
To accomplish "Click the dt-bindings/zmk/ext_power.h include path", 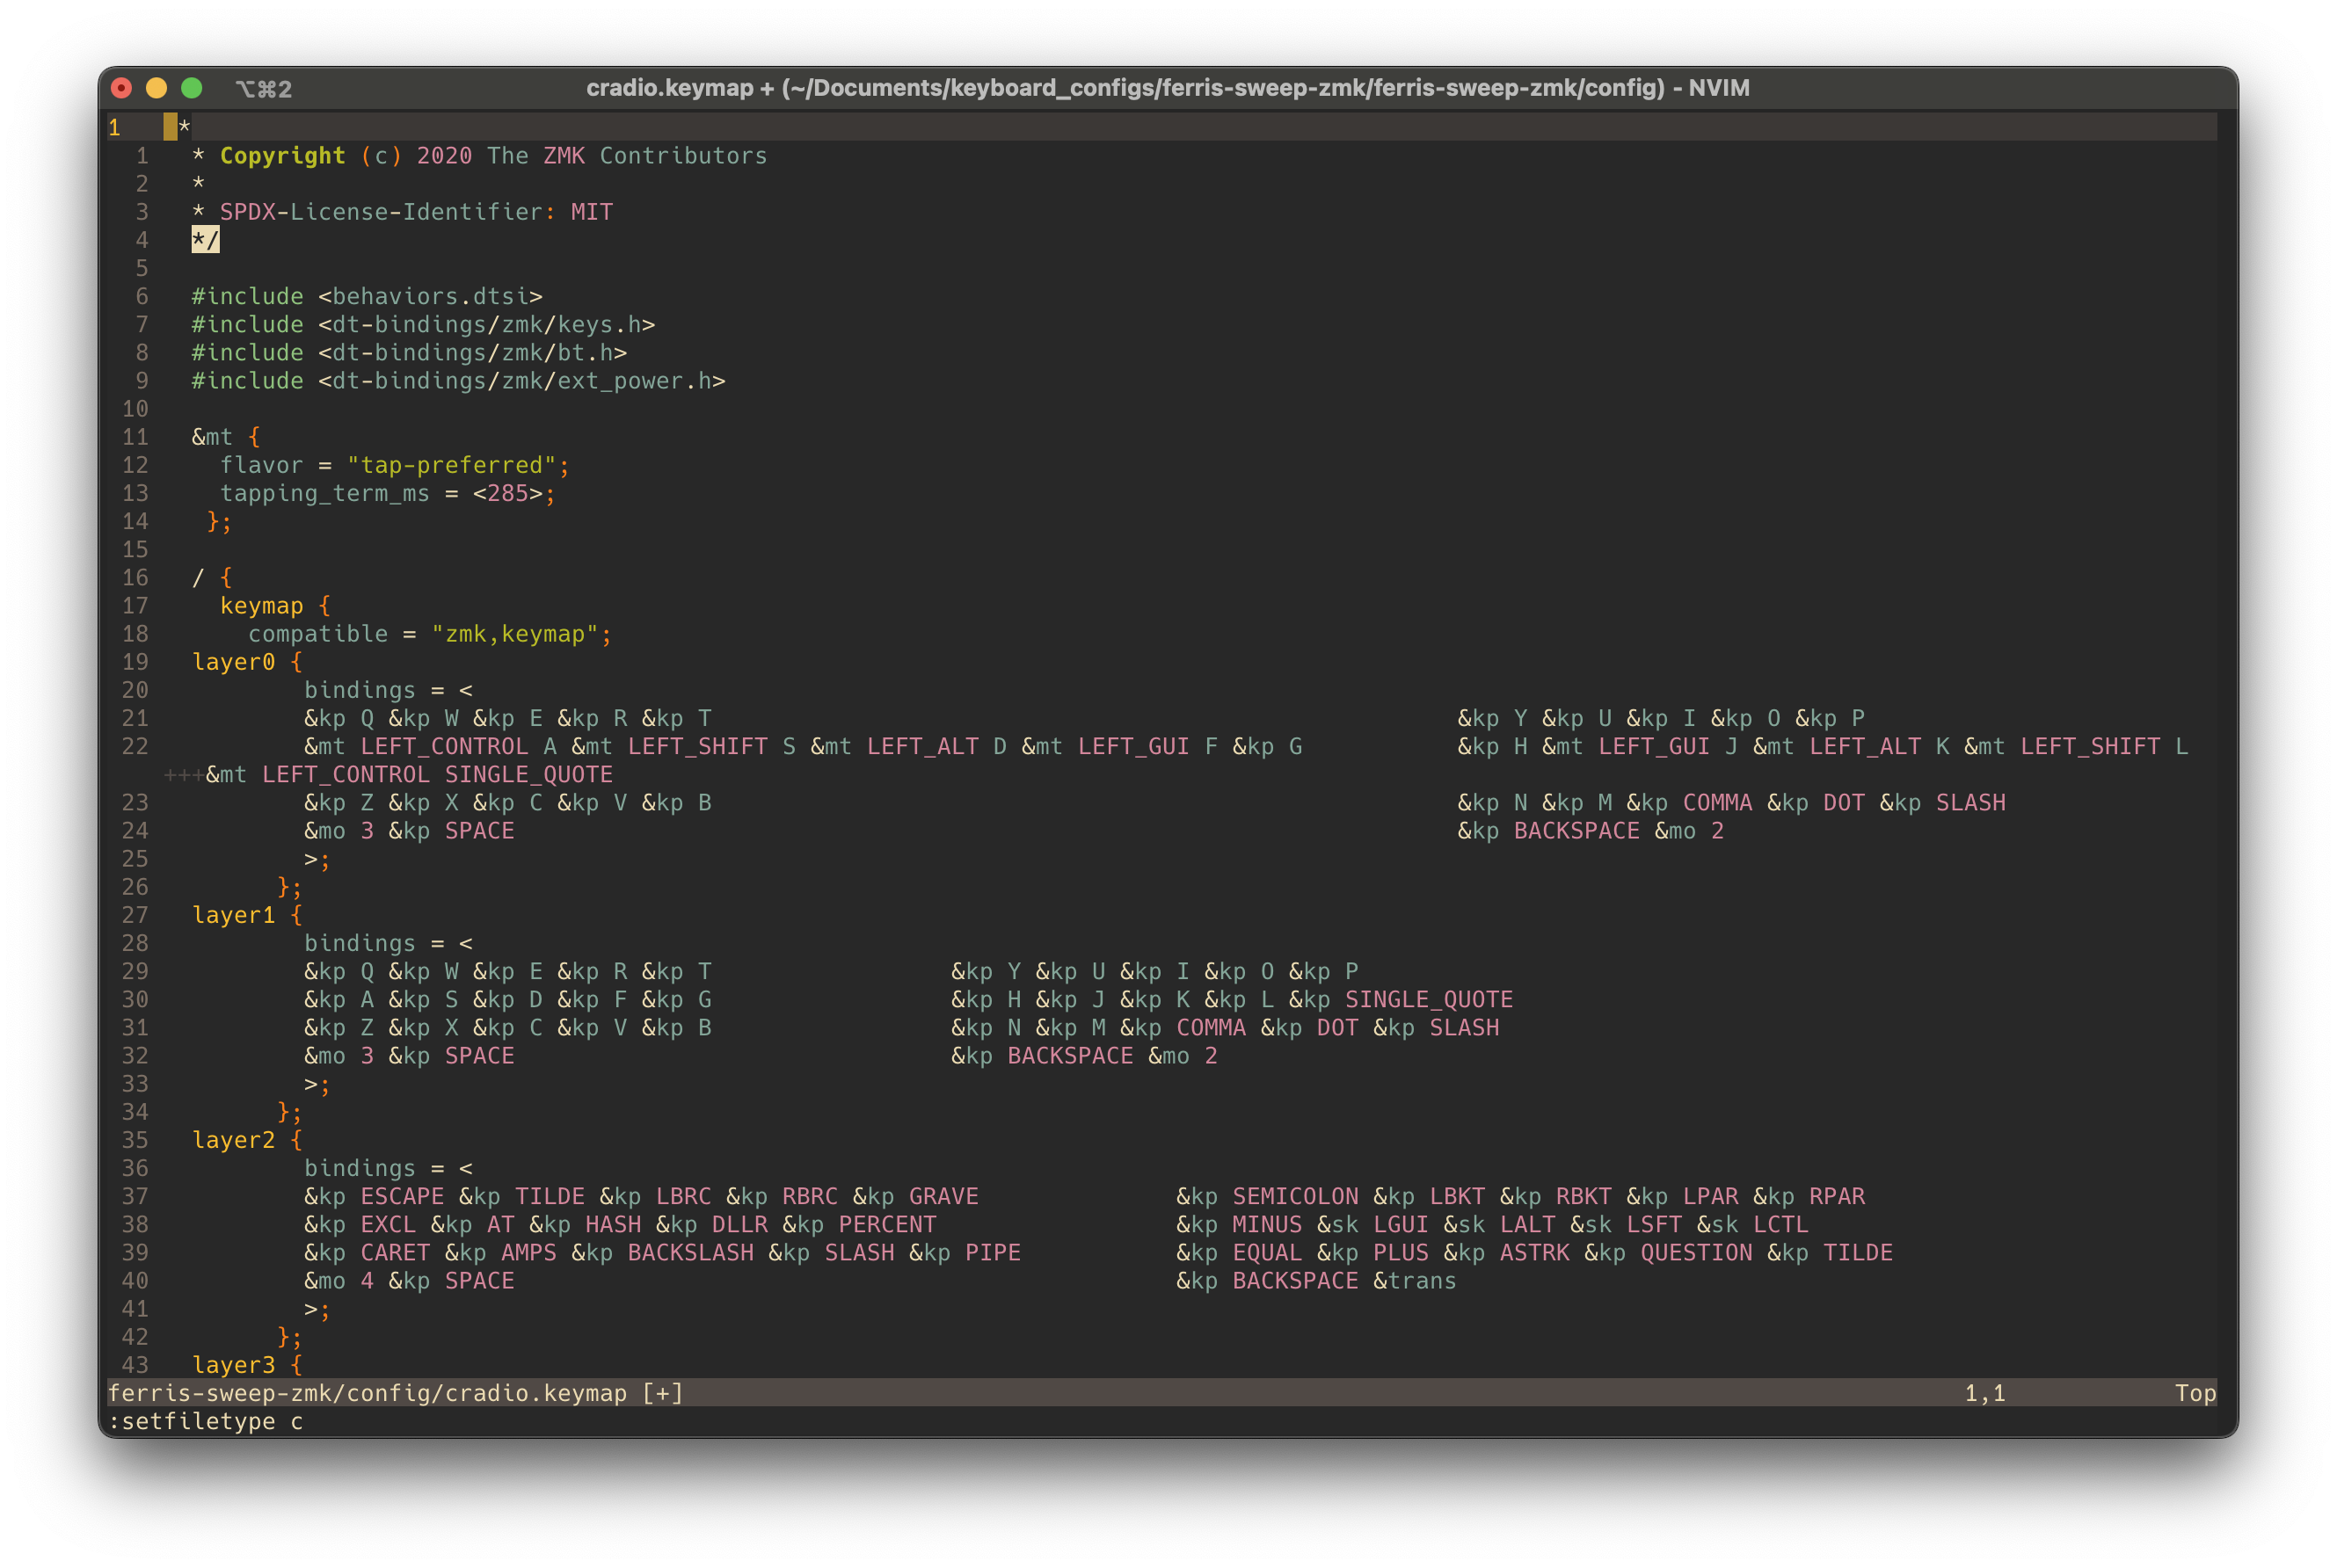I will point(521,381).
